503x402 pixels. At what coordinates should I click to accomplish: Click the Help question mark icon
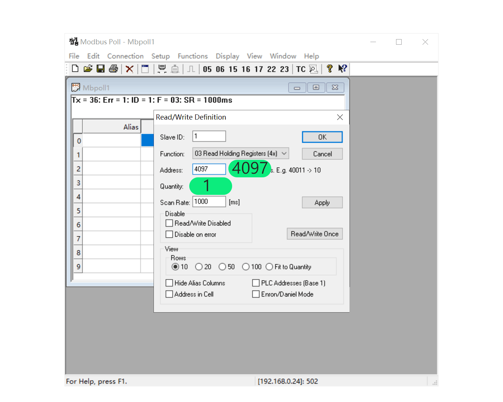[329, 69]
